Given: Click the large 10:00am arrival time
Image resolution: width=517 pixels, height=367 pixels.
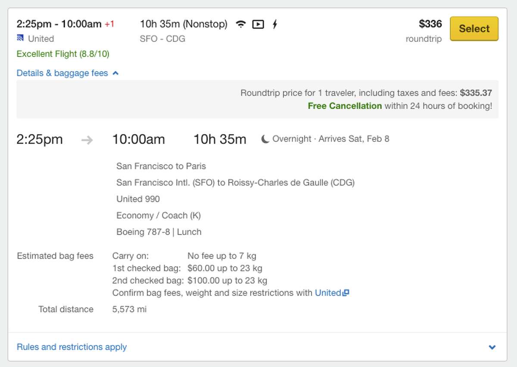Looking at the screenshot, I should 139,139.
